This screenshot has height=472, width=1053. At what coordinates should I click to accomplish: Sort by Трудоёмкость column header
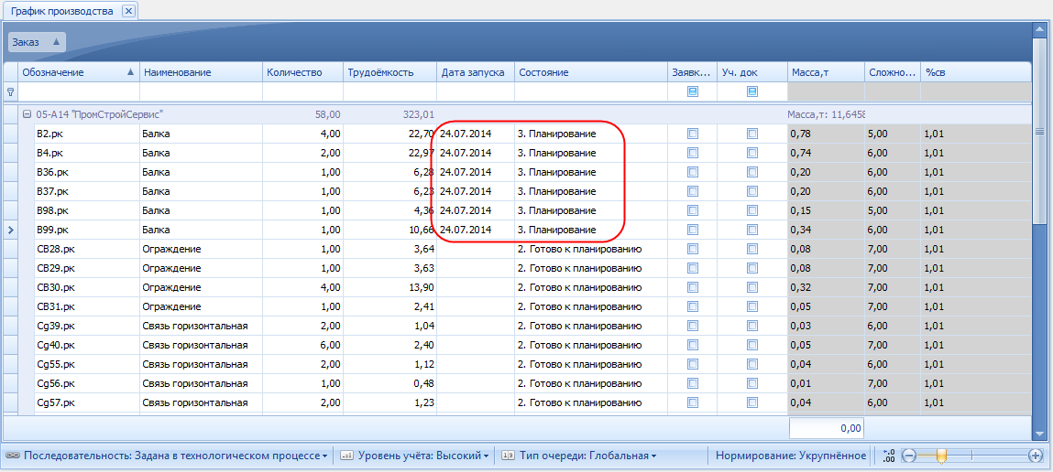click(x=390, y=72)
